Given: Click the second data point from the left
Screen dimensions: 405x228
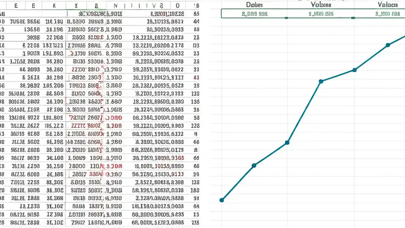Looking at the screenshot, I should tap(254, 165).
